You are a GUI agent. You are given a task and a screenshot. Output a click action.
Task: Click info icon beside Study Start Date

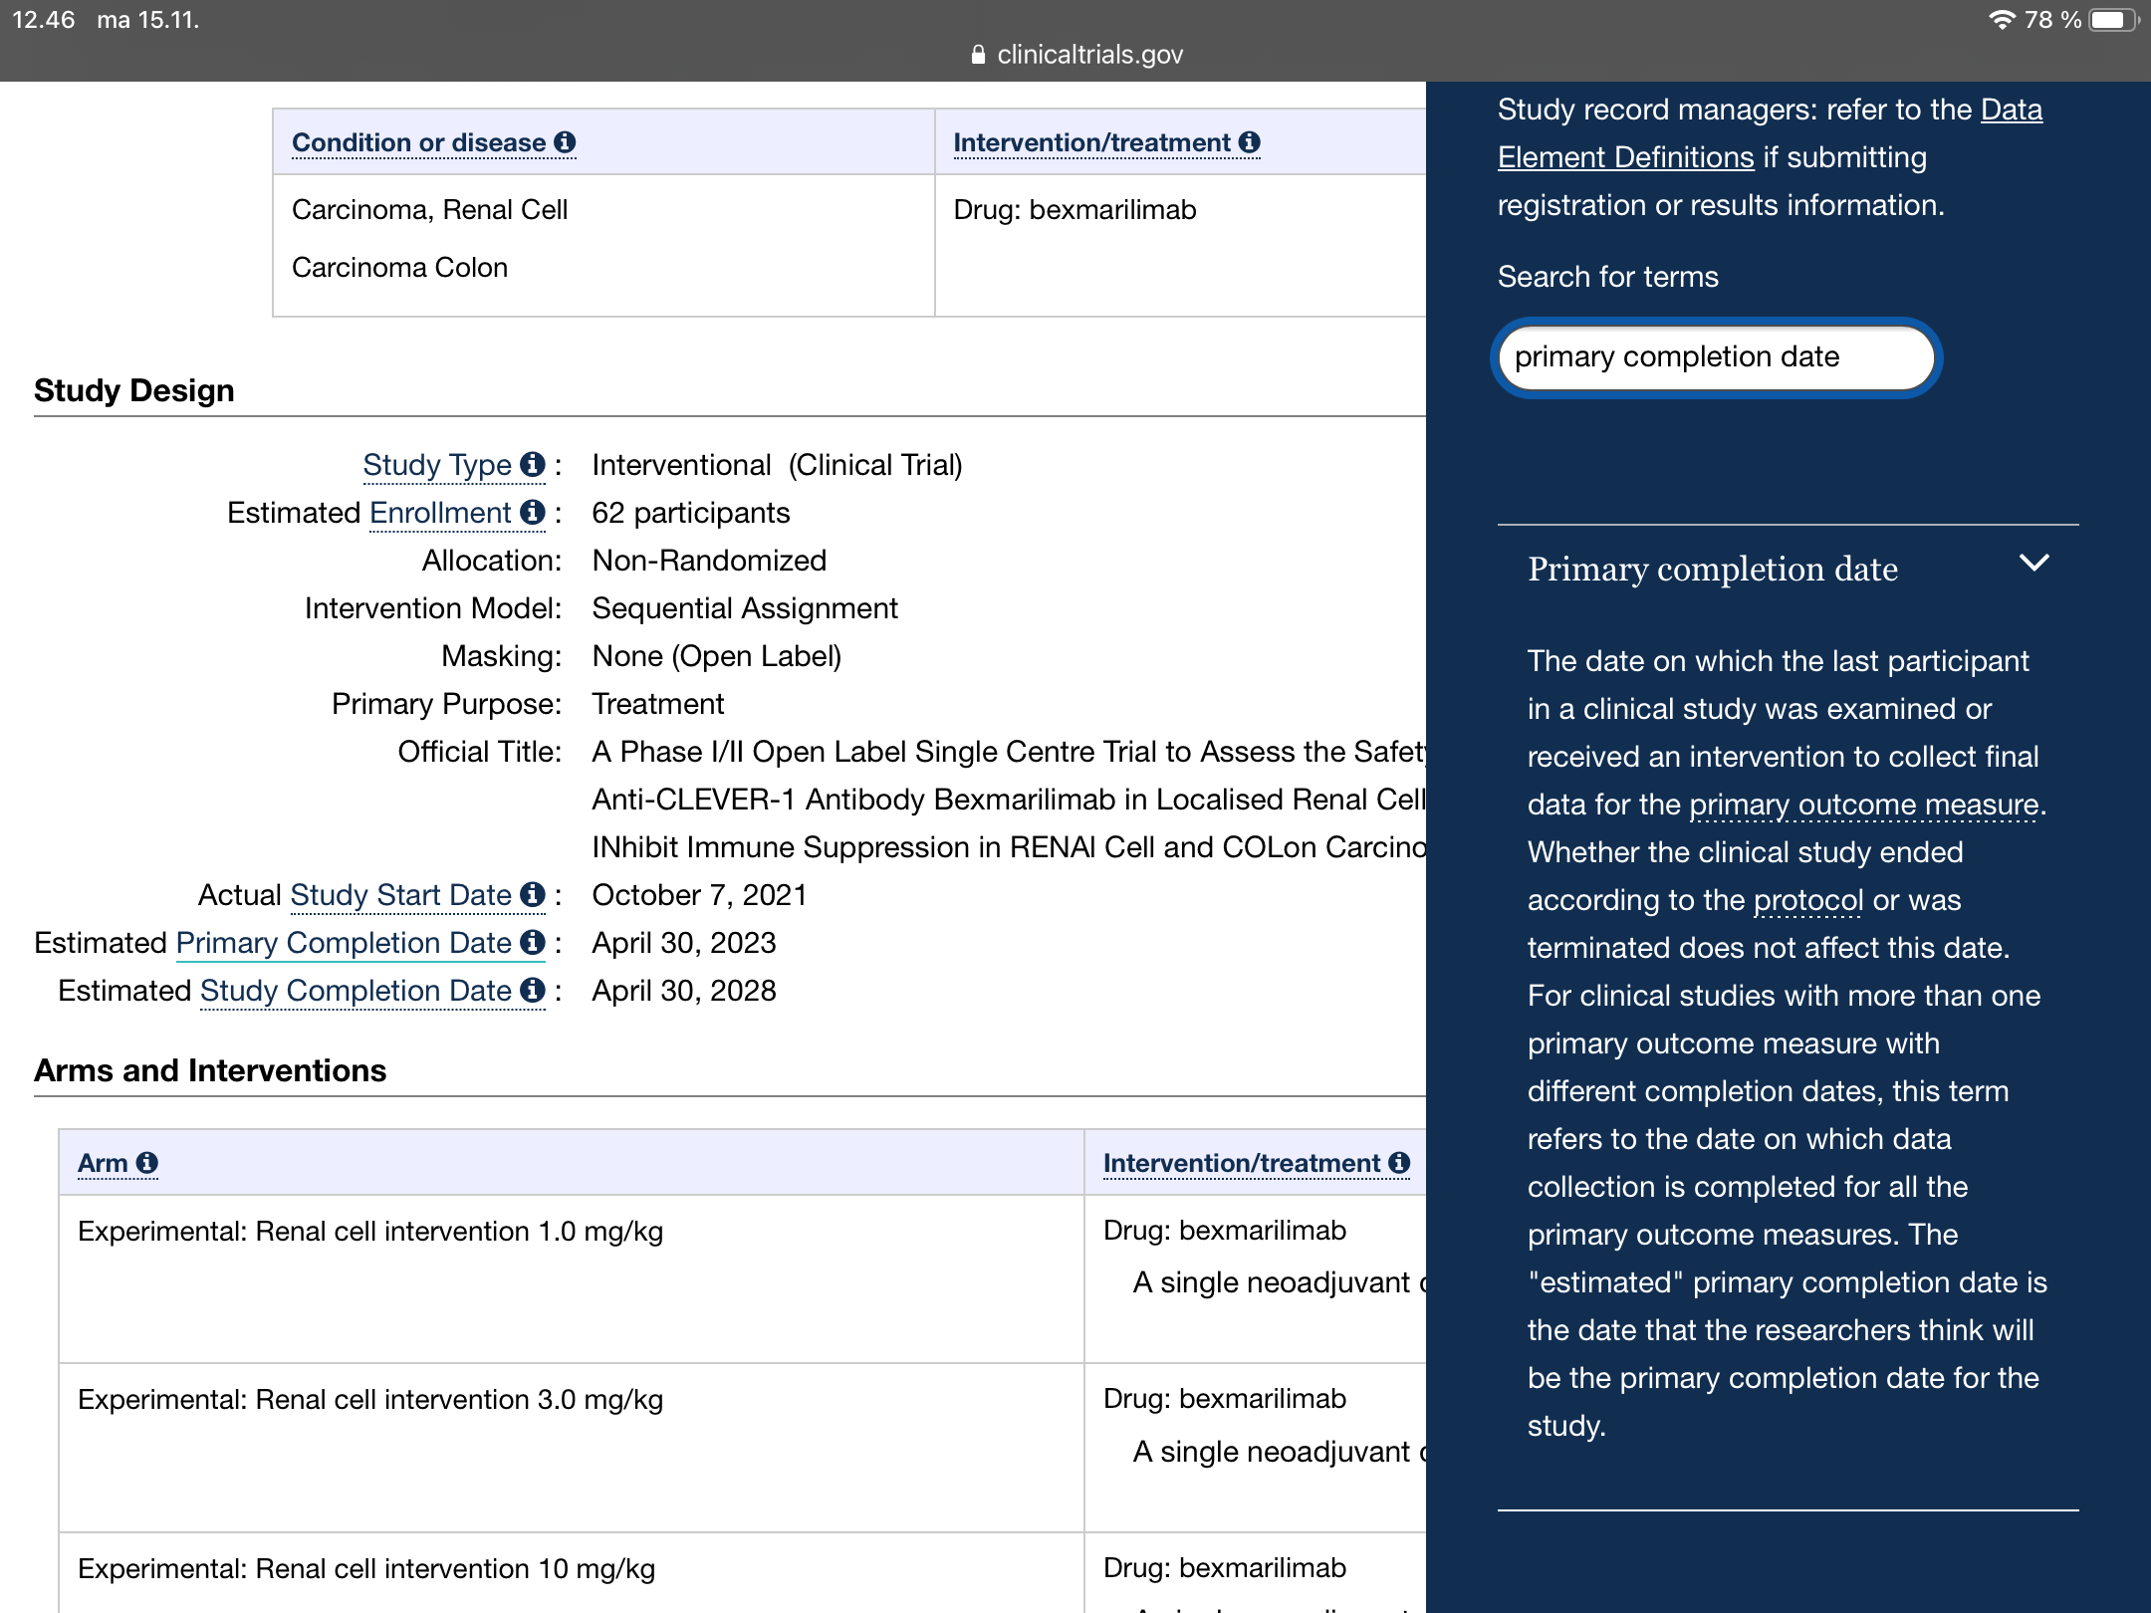(x=533, y=894)
